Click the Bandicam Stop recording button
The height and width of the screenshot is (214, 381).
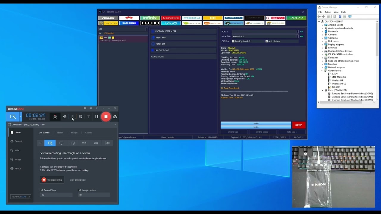click(52, 180)
